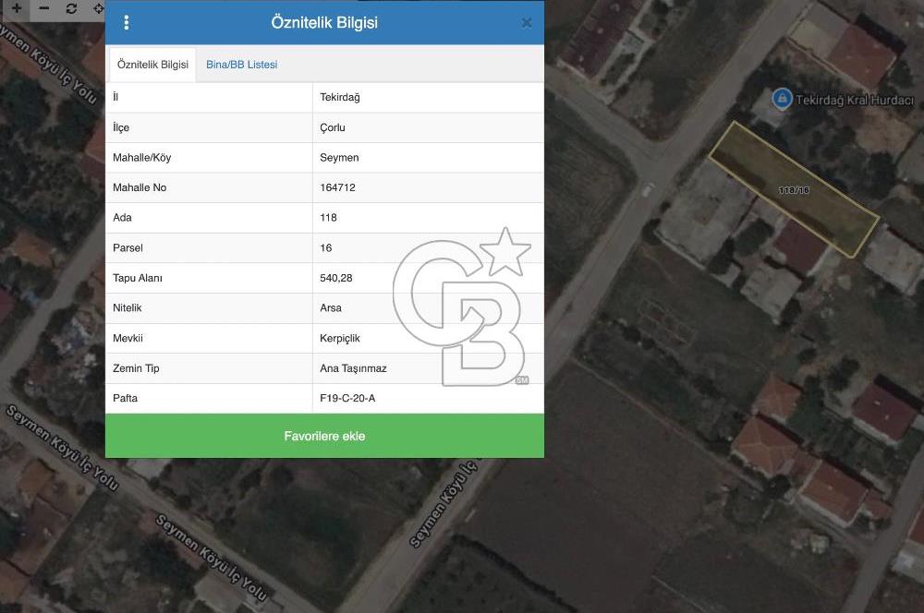924x613 pixels.
Task: Click the Pafta row label
Action: coord(125,399)
